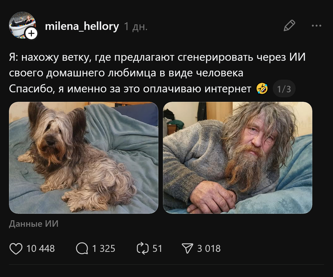View the 51 reposts count

(157, 248)
